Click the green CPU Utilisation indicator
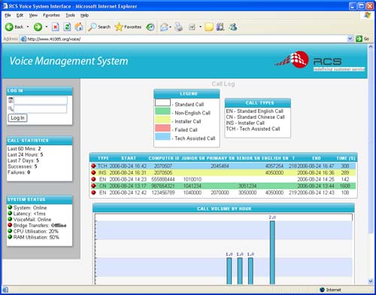This screenshot has height=295, width=376. coord(10,231)
